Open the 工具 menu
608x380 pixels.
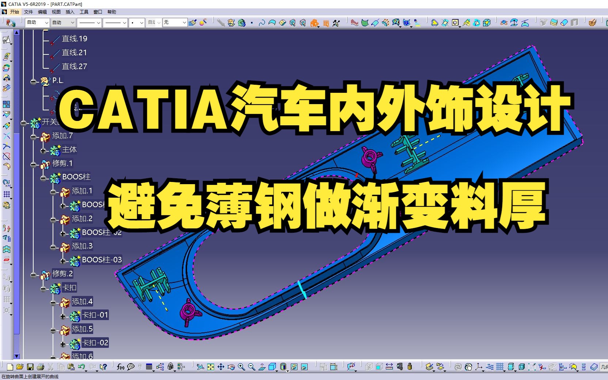point(84,12)
